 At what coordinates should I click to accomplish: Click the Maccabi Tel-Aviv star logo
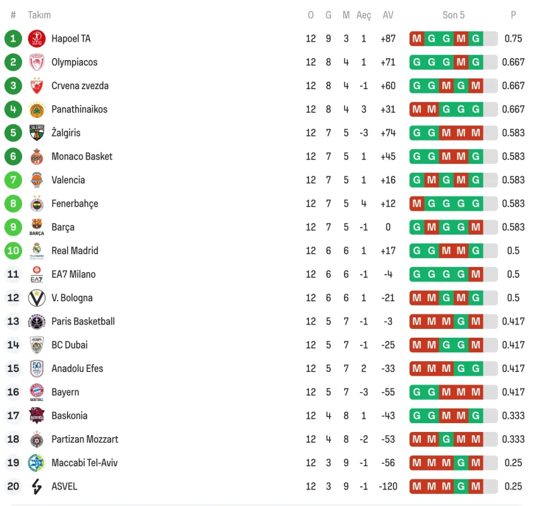coord(37,463)
